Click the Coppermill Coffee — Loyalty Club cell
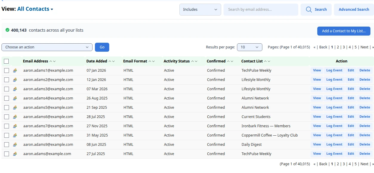 270,135
